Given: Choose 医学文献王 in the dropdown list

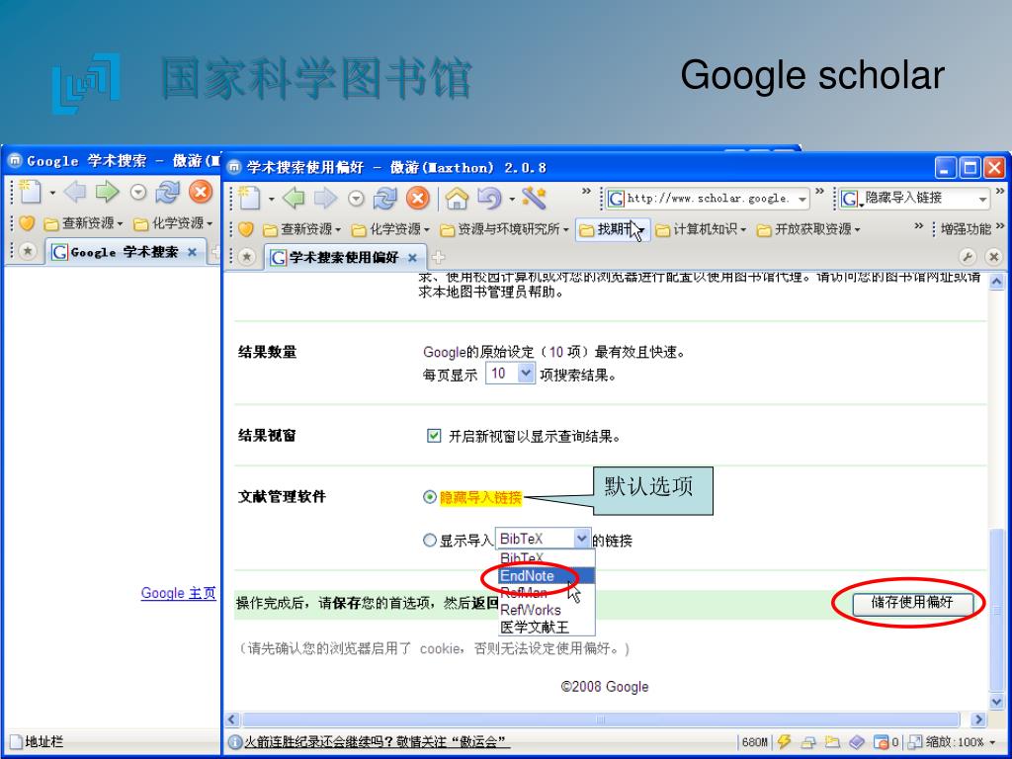Looking at the screenshot, I should [x=547, y=627].
